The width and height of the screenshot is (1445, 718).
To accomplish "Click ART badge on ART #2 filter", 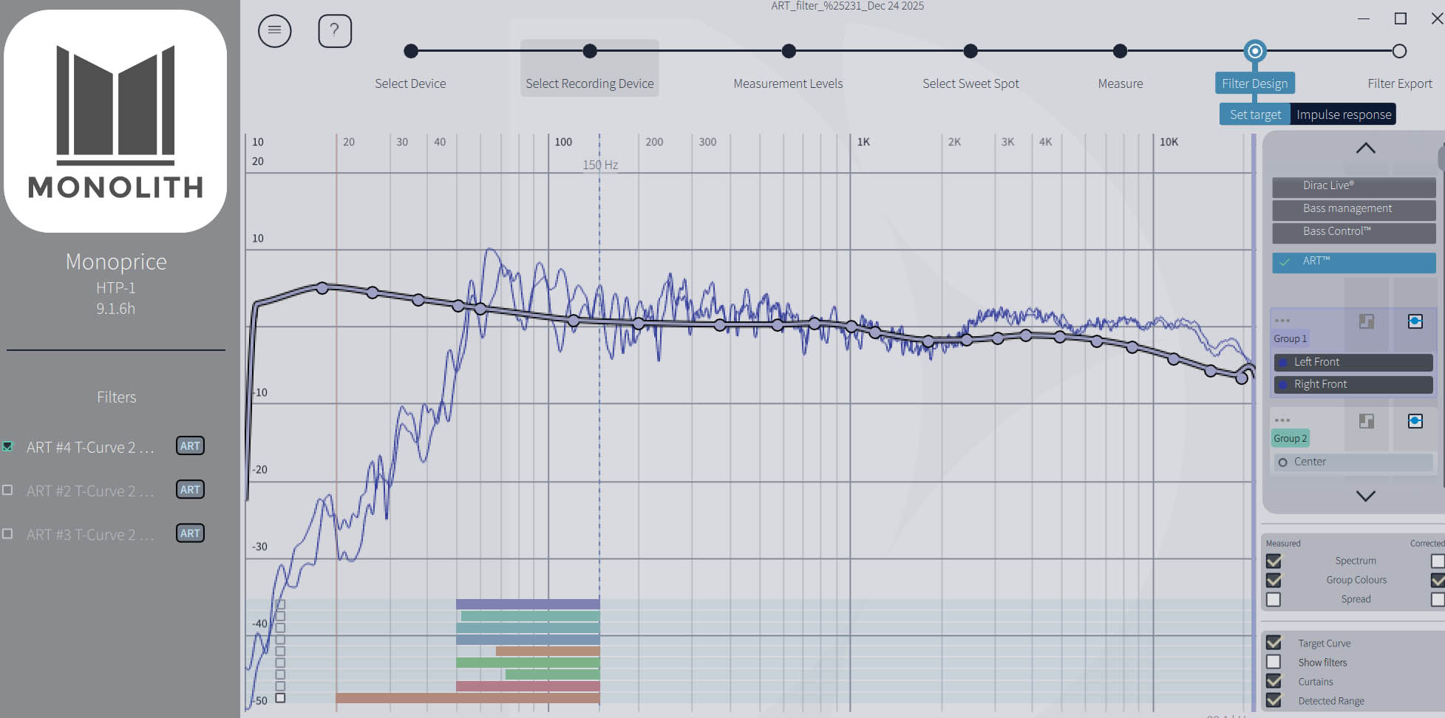I will click(x=190, y=490).
